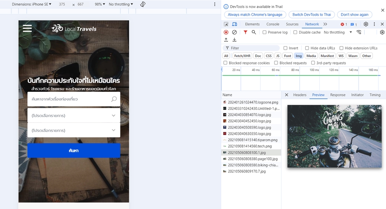Clear the network log
Screen dimensions: 386x209
pyautogui.click(x=234, y=32)
